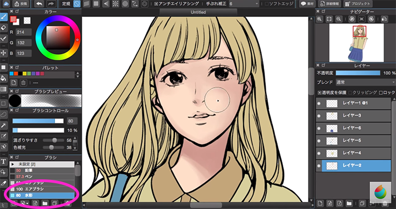Open the cloud icon at top-left
This screenshot has width=396, height=209.
[6, 4]
